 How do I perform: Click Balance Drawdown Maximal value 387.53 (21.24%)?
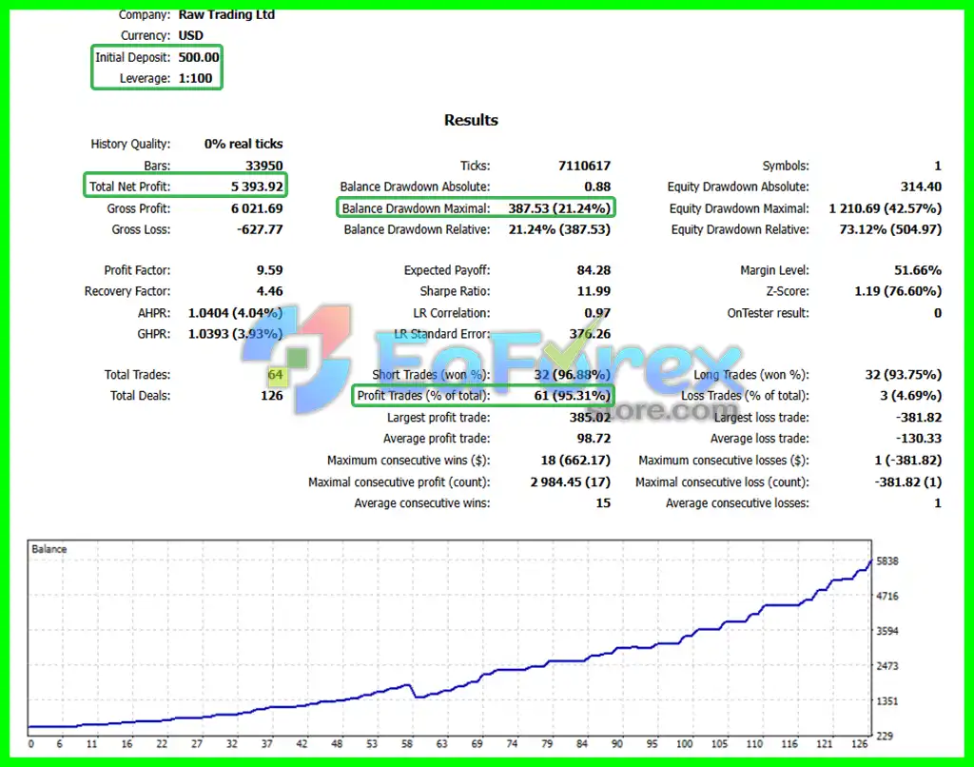(559, 208)
